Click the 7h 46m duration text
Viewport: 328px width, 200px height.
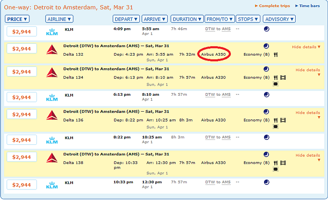[x=179, y=29]
